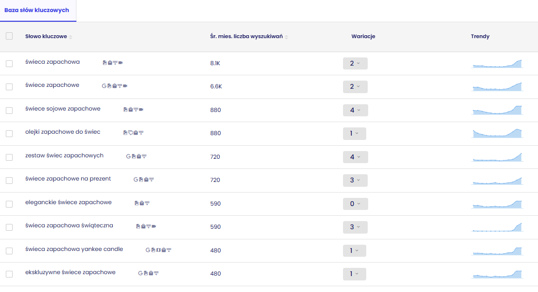
Task: Click video icon for świeca zapachowa świąteczna
Action: [154, 226]
